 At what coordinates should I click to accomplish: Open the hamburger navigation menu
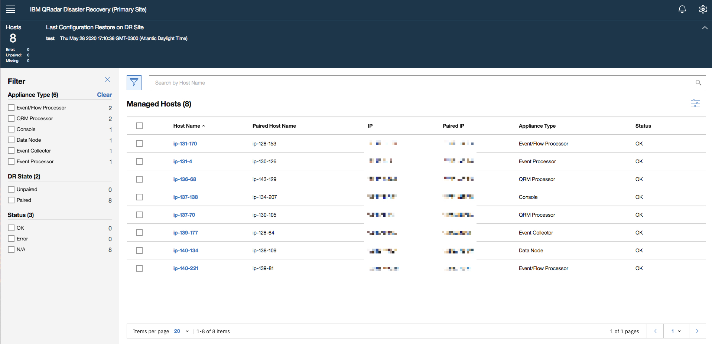11,9
